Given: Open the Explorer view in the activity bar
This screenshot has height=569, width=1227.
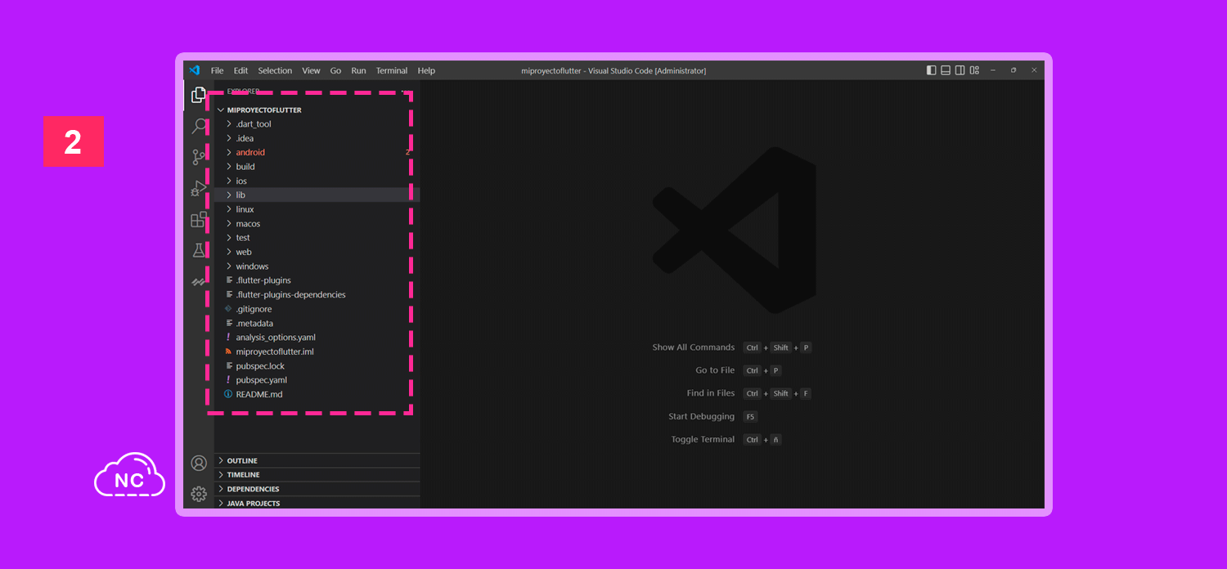Looking at the screenshot, I should 198,95.
